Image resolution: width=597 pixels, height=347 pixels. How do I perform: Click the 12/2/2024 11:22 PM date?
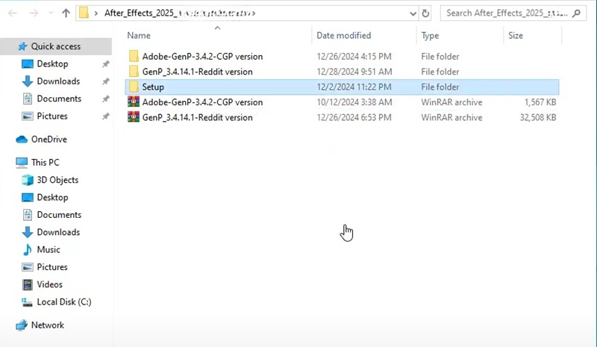tap(354, 87)
